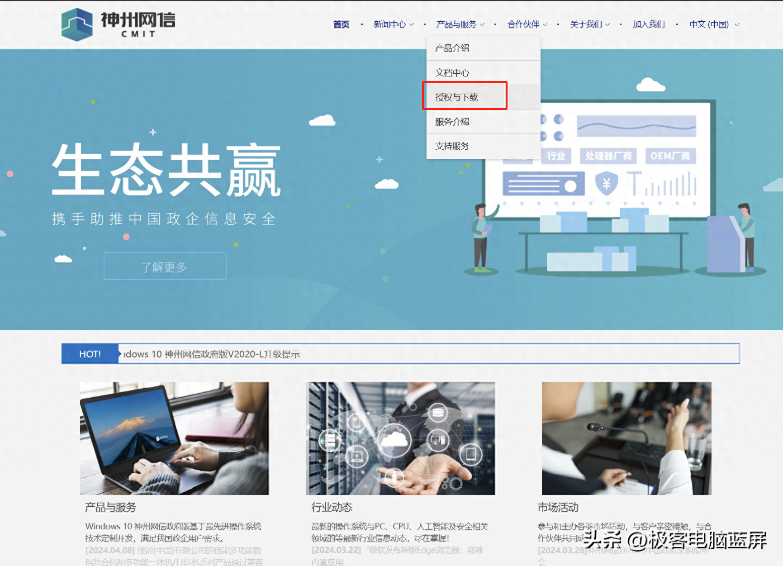The height and width of the screenshot is (566, 783).
Task: Go to 加入我们 page
Action: coord(649,24)
